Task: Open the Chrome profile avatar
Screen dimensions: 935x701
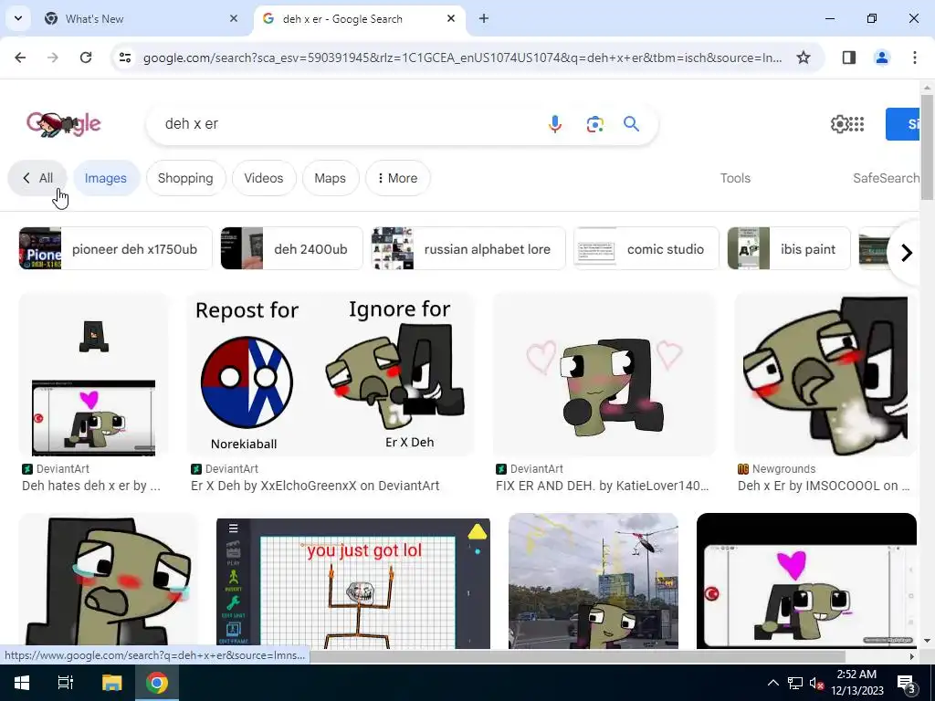Action: coord(882,58)
